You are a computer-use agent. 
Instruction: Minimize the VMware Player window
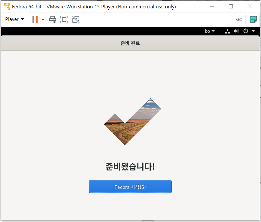click(x=212, y=6)
